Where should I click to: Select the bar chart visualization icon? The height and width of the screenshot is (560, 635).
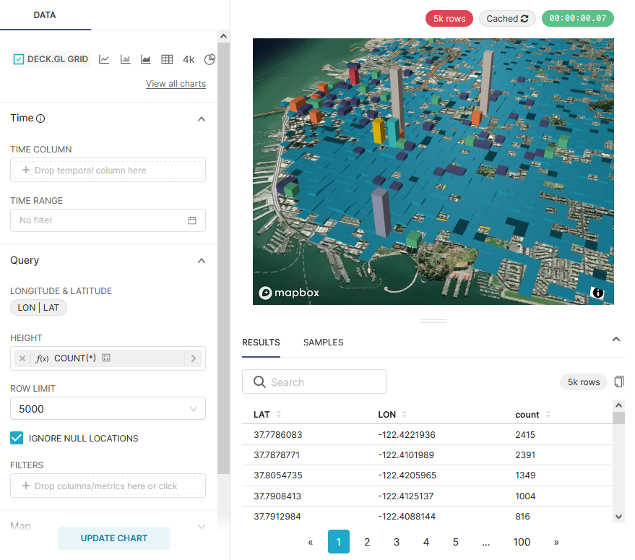click(125, 59)
